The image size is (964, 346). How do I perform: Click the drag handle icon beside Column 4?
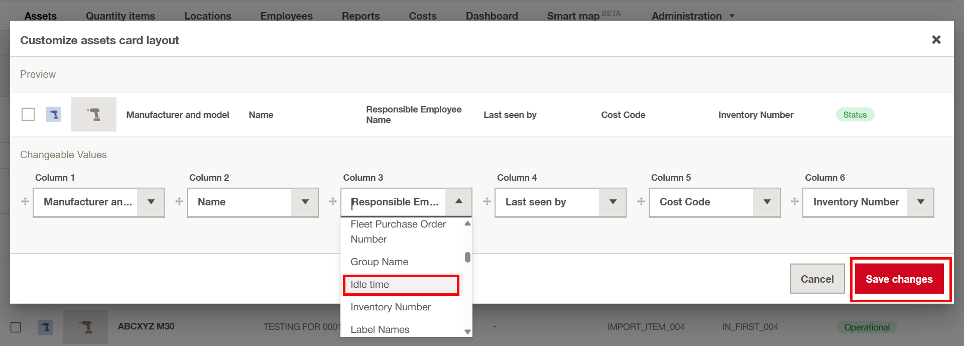tap(487, 201)
